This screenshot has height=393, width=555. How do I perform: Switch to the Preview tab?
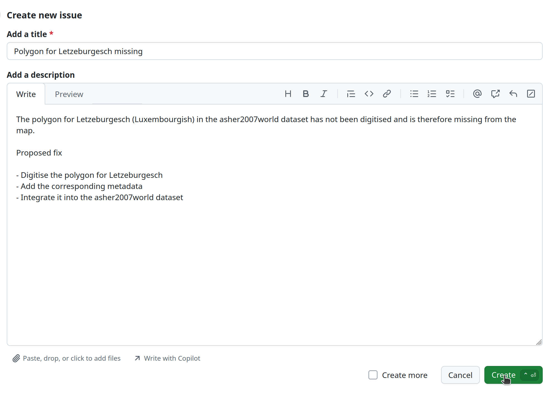[69, 94]
